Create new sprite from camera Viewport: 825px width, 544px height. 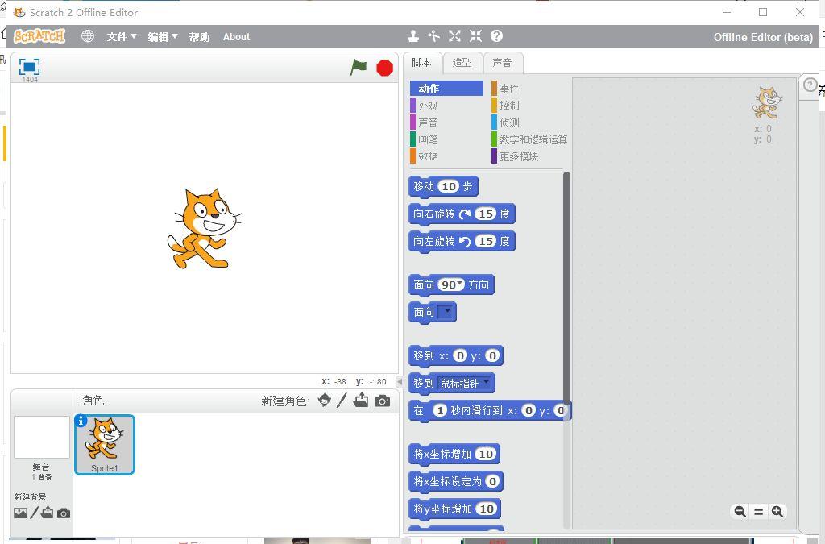coord(382,401)
